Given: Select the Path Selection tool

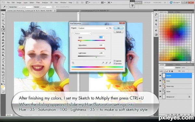Looking at the screenshot, I should (3, 65).
